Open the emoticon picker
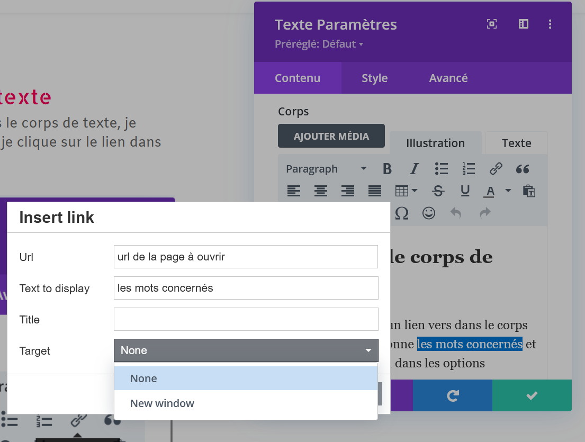 pyautogui.click(x=428, y=213)
